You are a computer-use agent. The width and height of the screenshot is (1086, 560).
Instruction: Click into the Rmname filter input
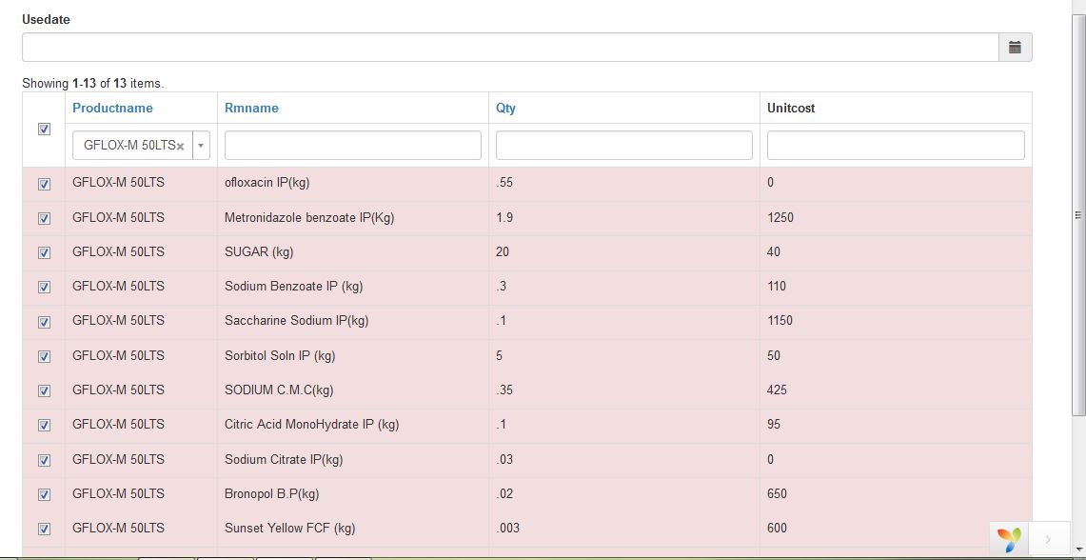(352, 145)
